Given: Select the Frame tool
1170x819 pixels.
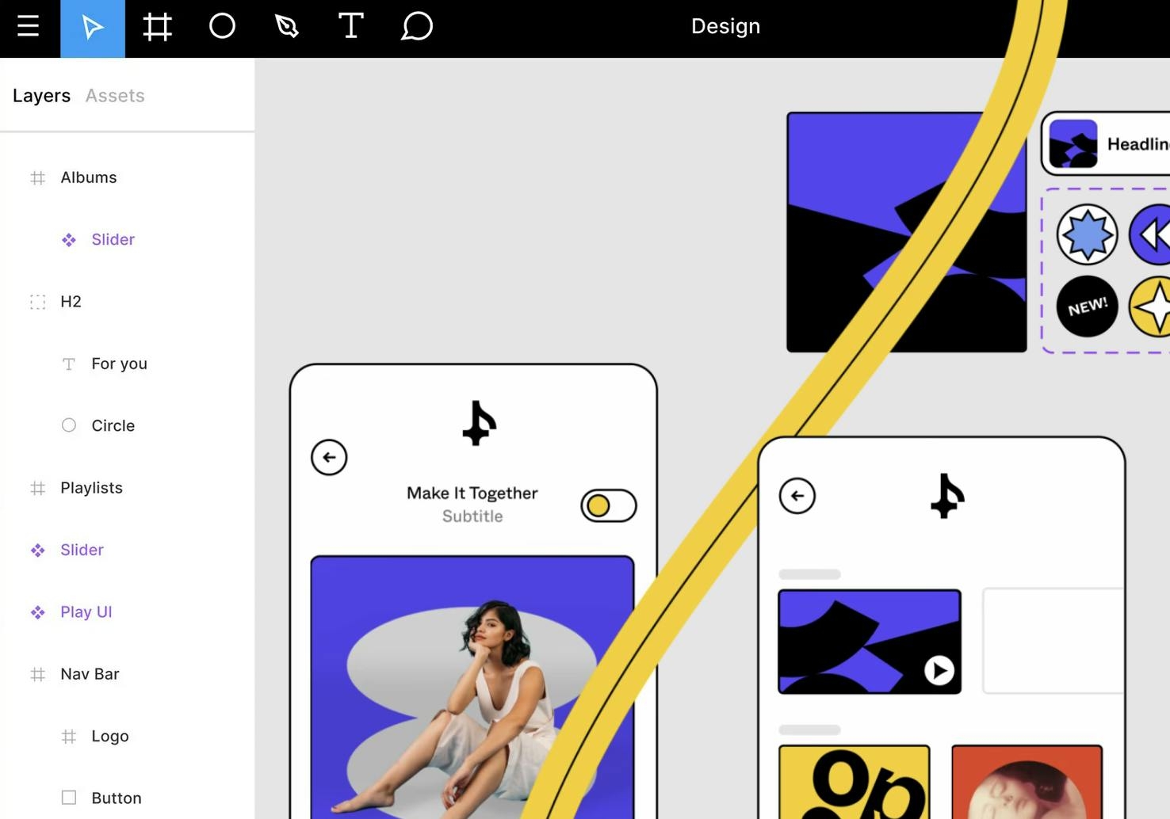Looking at the screenshot, I should [157, 28].
